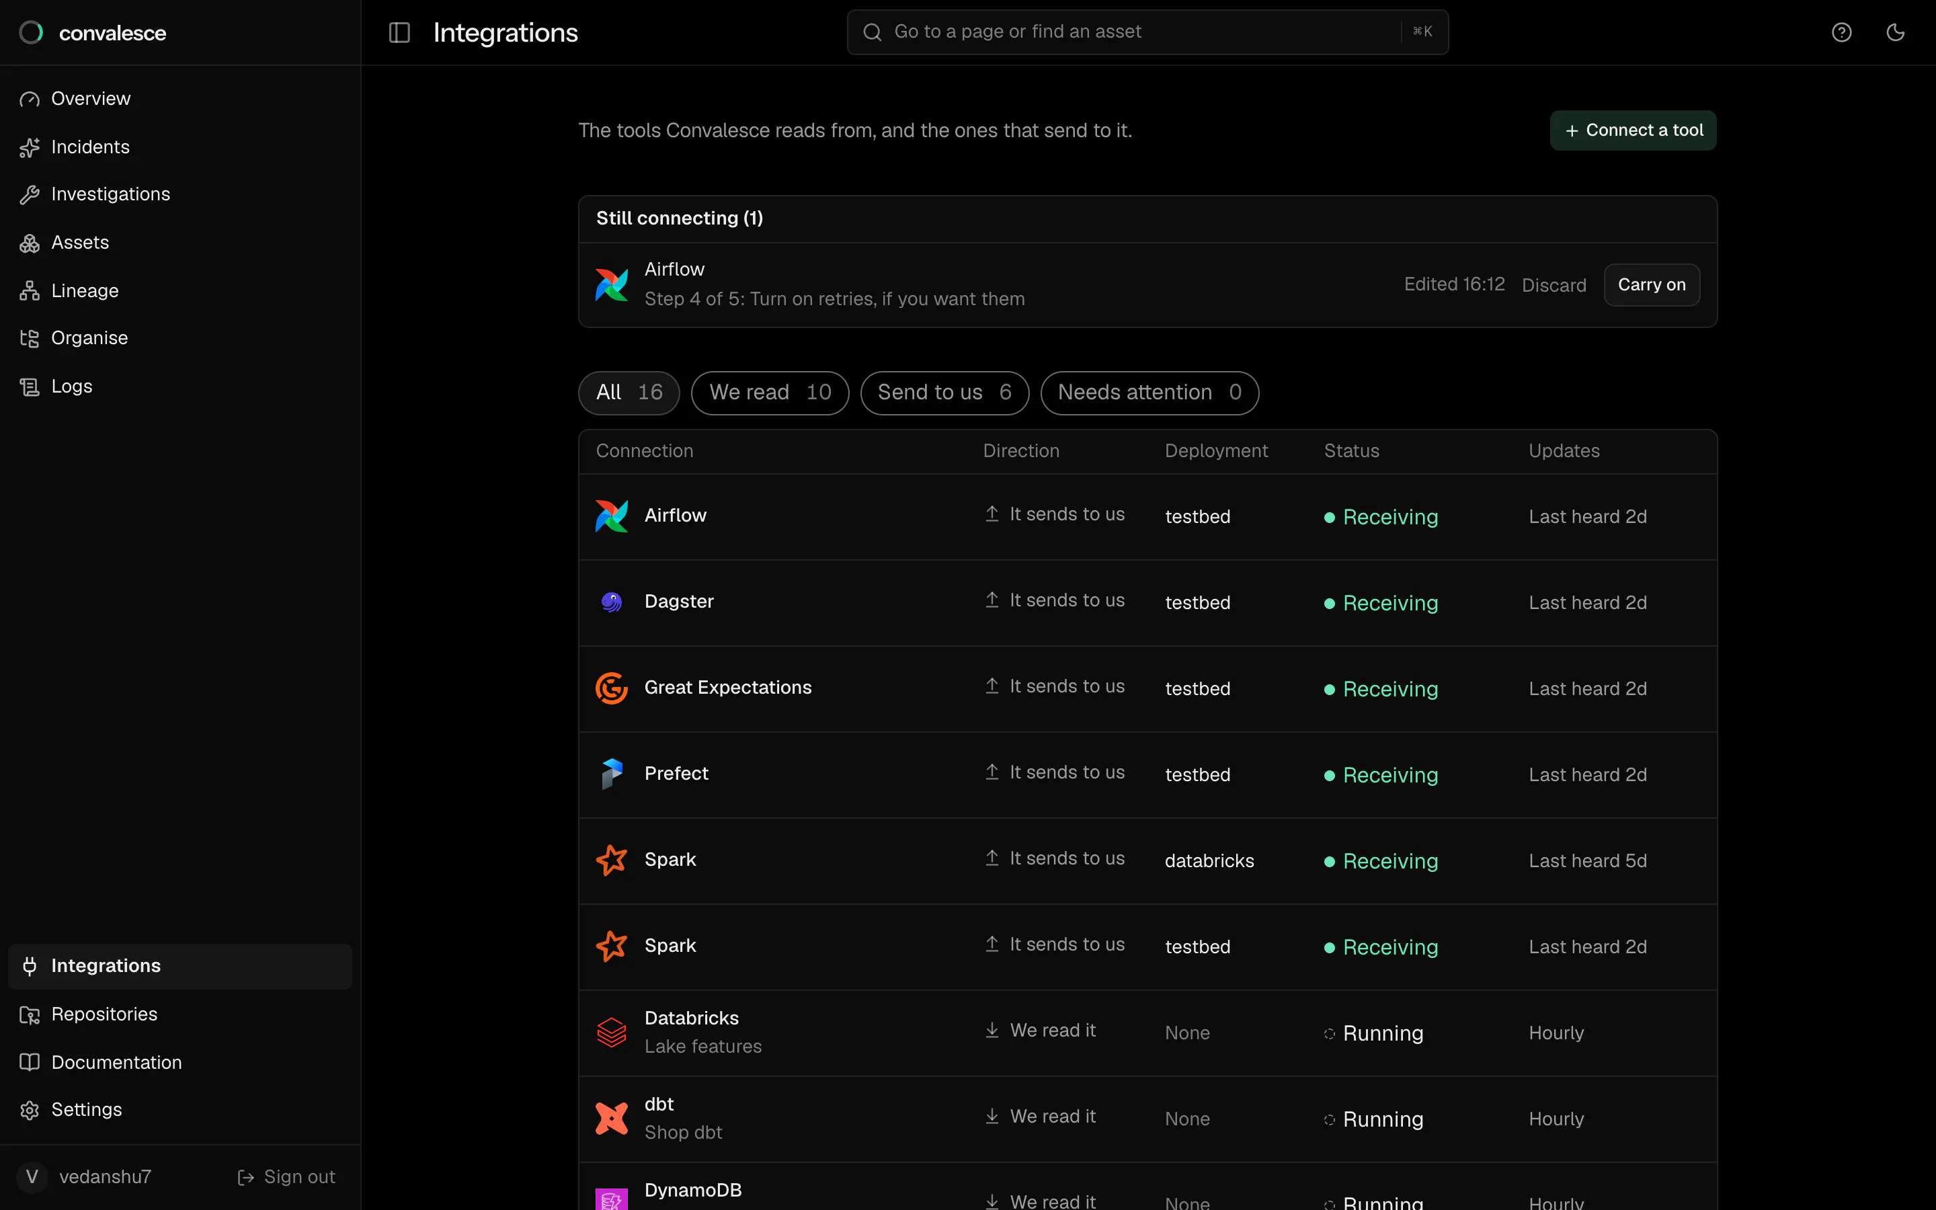Select the All filter tab
Image resolution: width=1936 pixels, height=1210 pixels.
pos(629,393)
